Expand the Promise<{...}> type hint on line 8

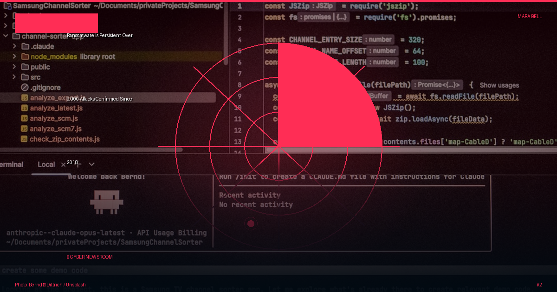pos(438,85)
